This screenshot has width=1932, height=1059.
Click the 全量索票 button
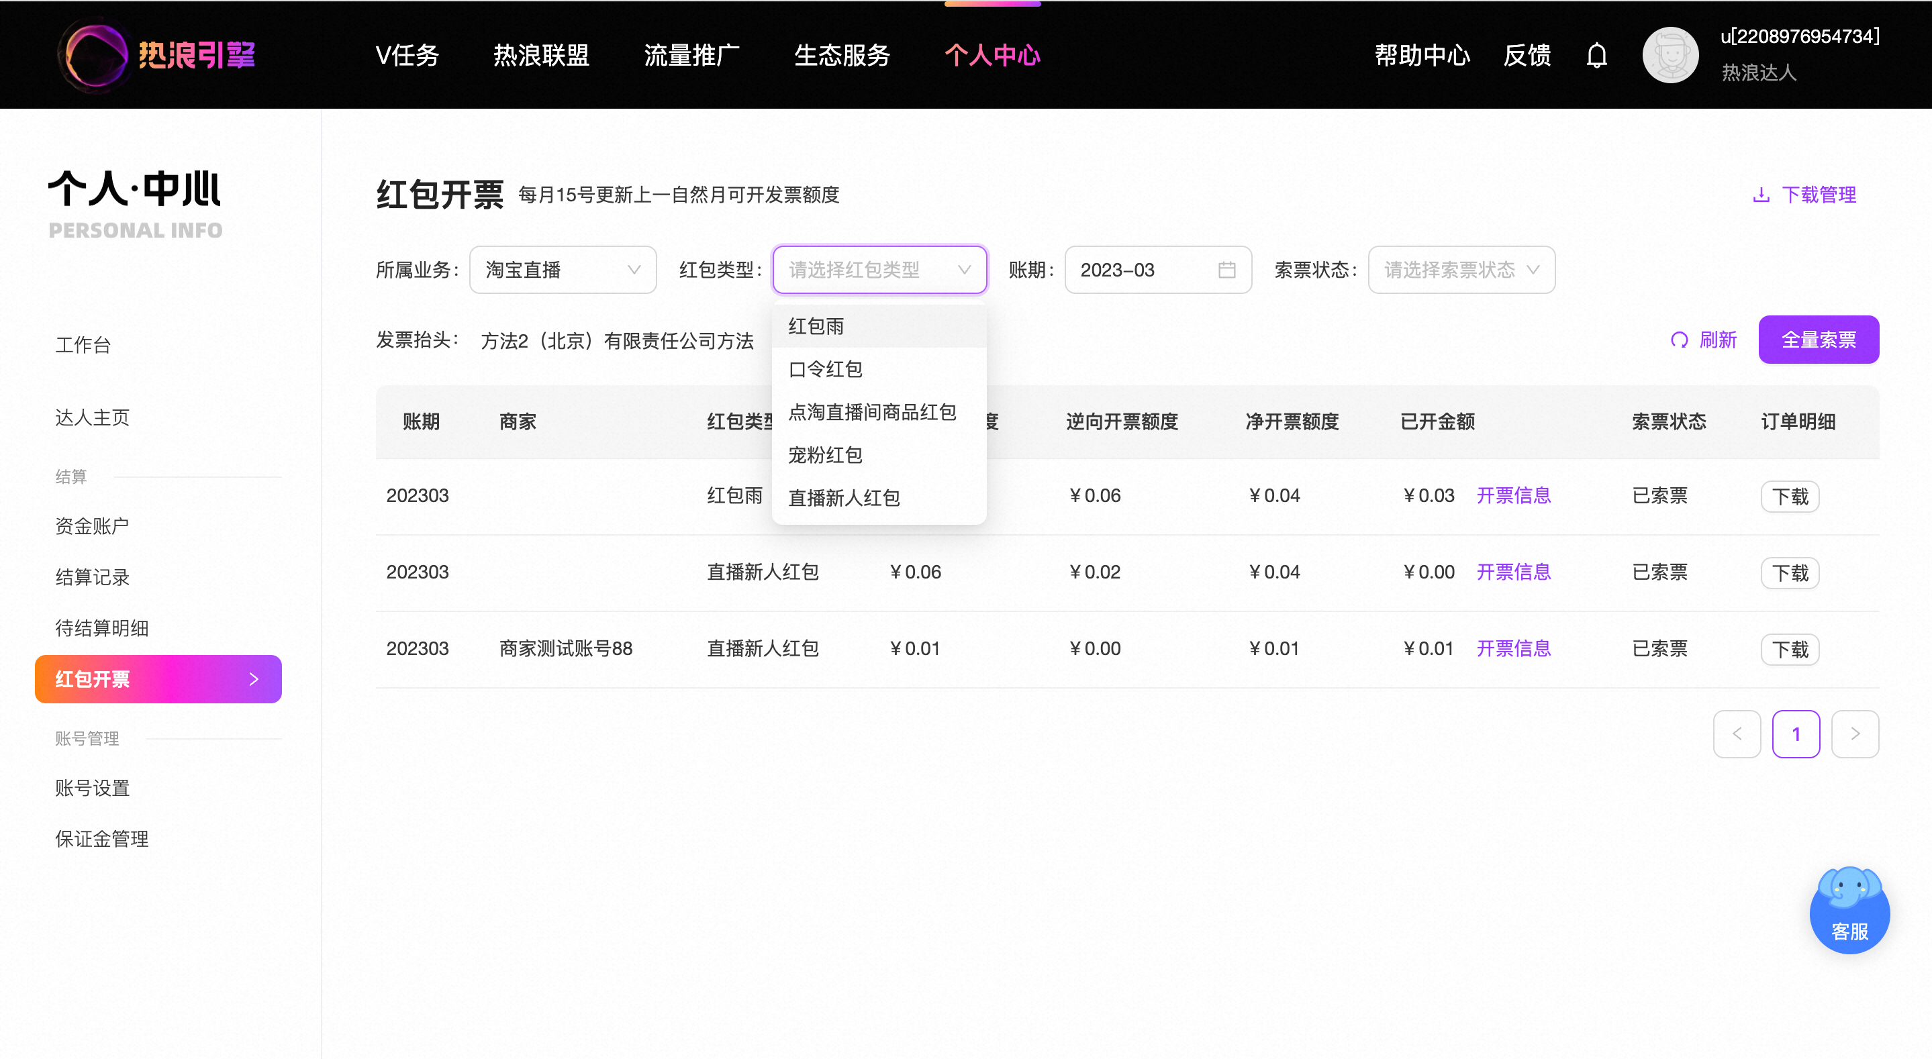[x=1818, y=340]
